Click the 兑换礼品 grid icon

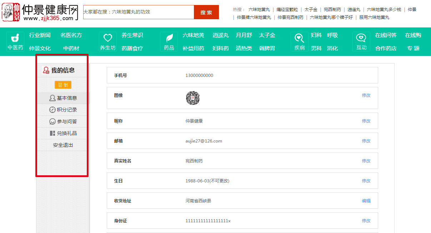(x=52, y=133)
